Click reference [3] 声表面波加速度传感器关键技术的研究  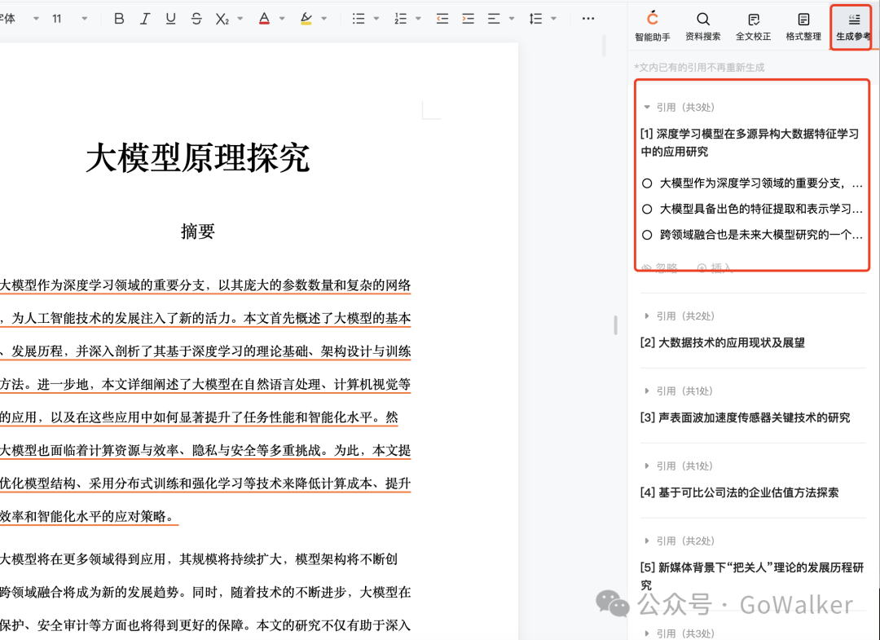tap(745, 417)
